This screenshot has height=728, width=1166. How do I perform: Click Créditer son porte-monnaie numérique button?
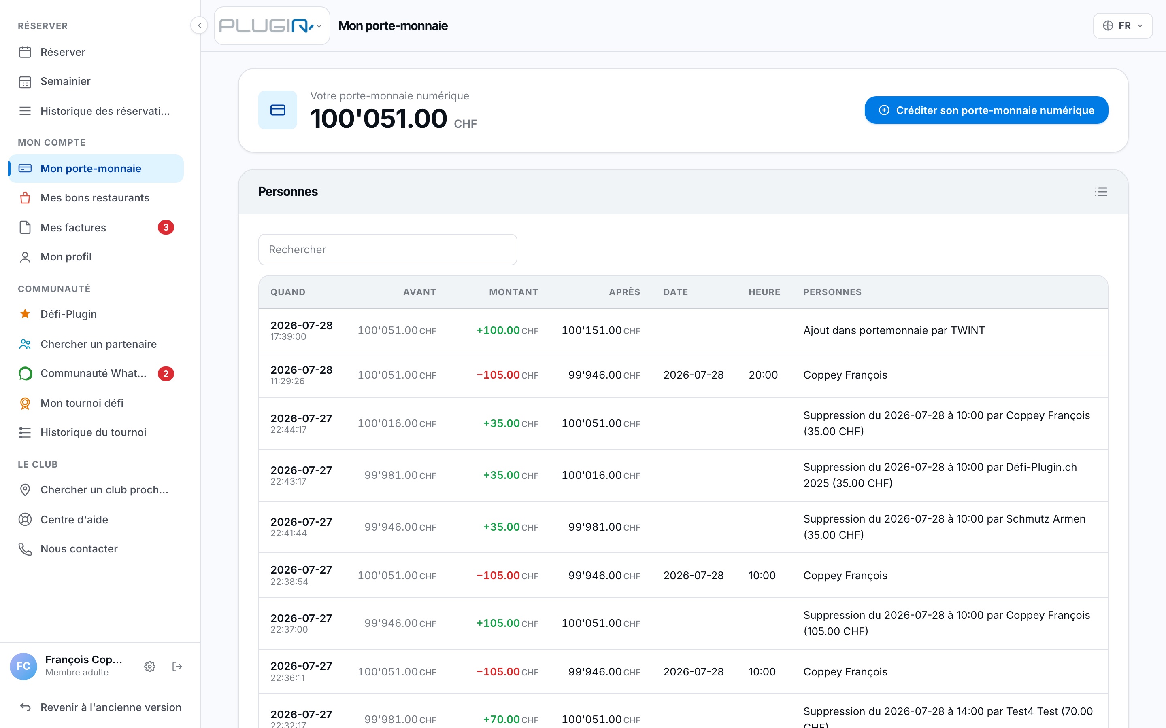[x=986, y=110]
